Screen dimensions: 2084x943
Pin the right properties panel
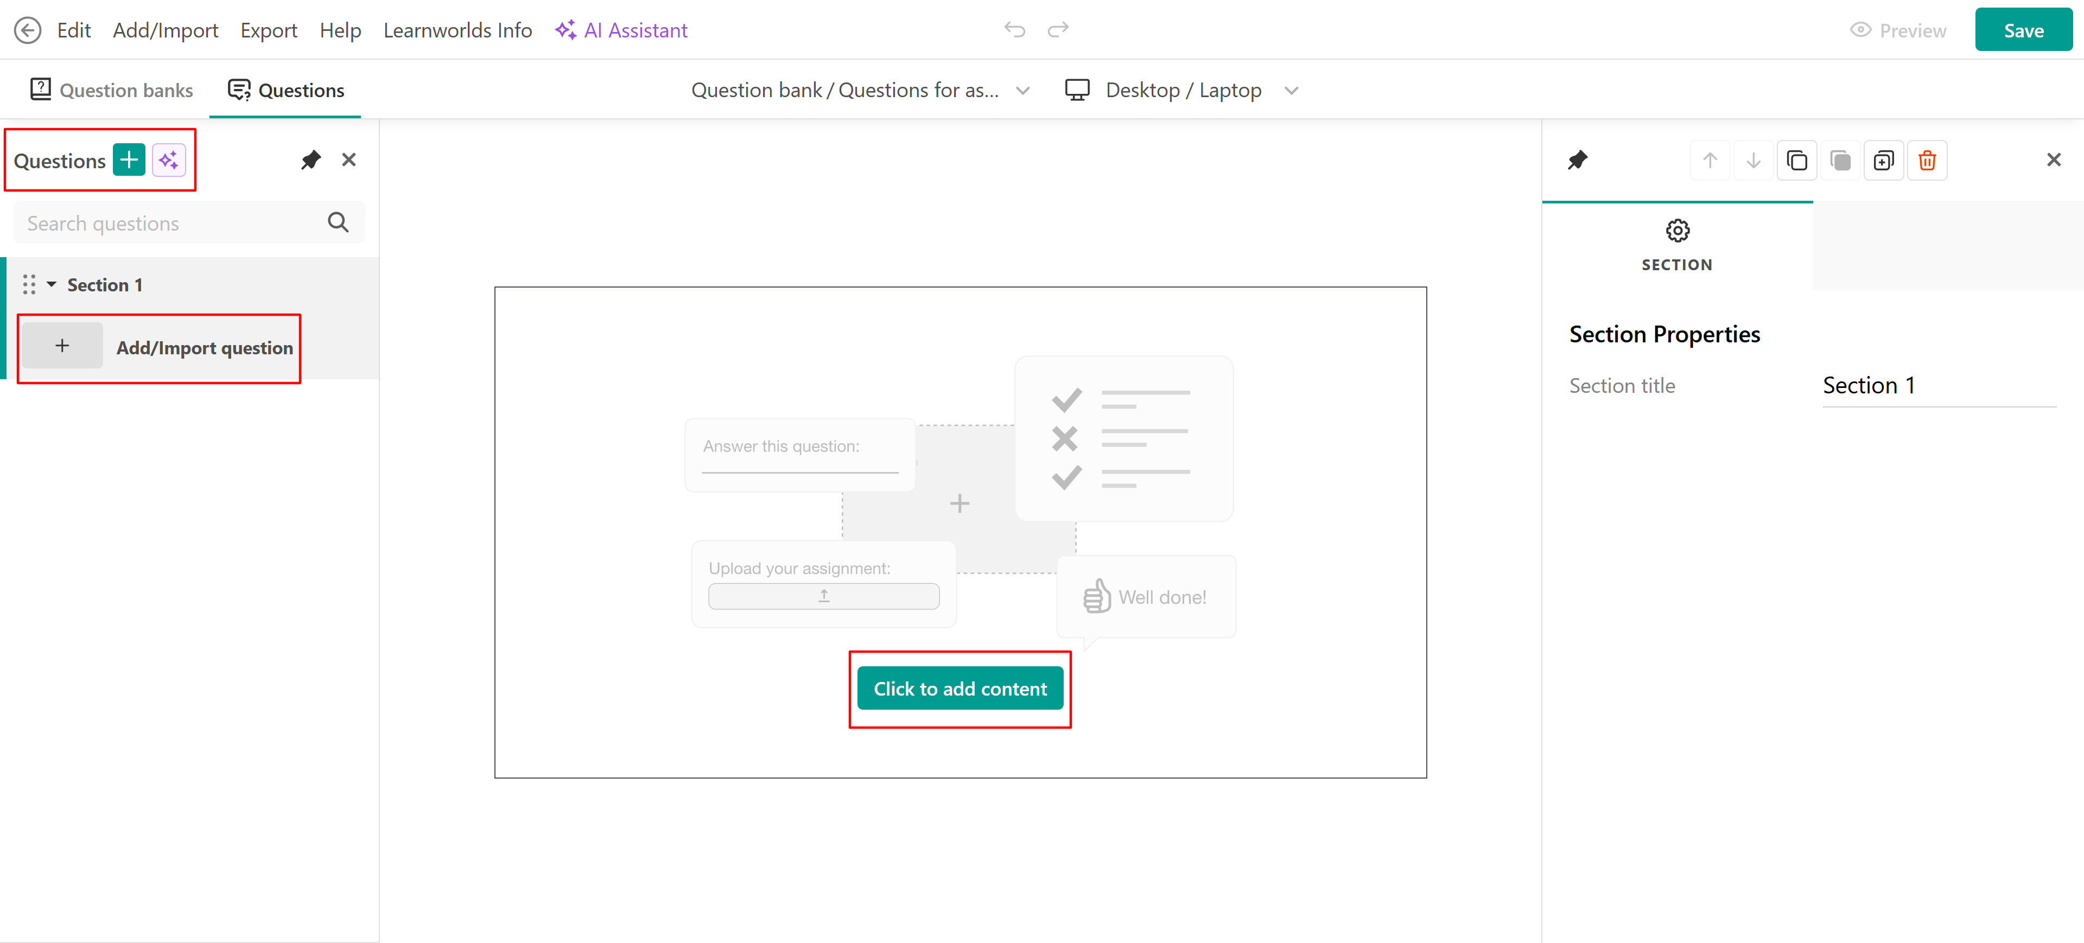click(1578, 160)
